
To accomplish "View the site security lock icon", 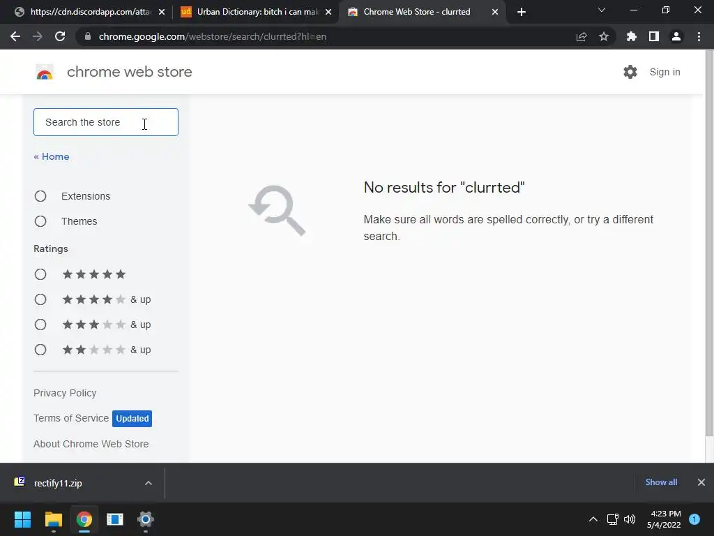I will 88,36.
